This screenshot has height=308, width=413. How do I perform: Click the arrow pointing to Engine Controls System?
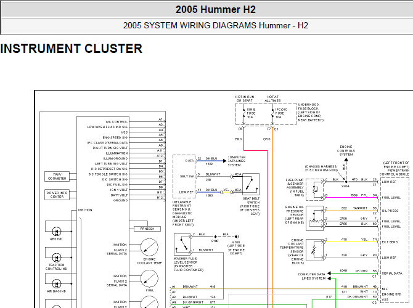346,160
